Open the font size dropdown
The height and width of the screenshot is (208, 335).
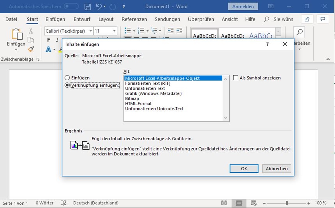click(114, 31)
